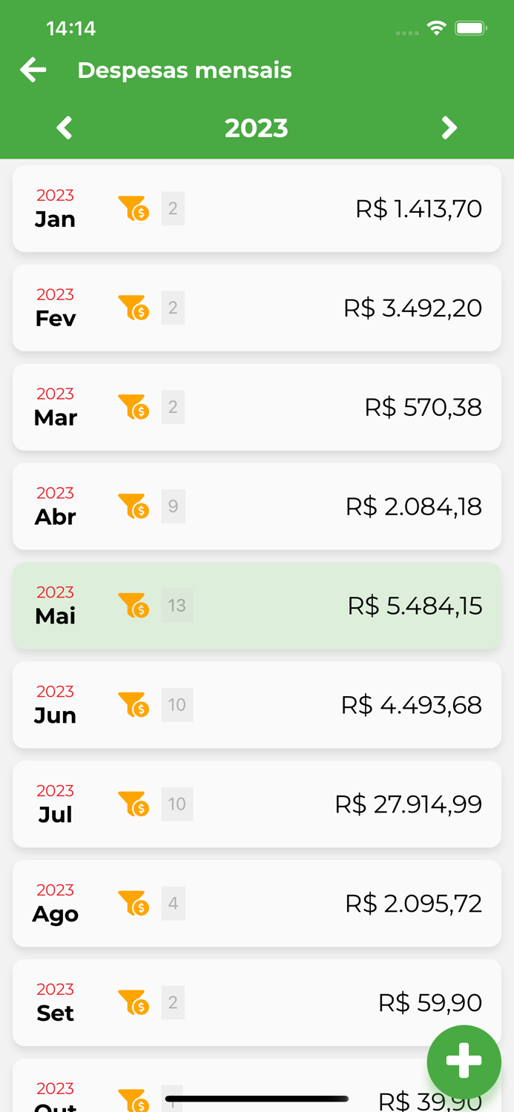
Task: Tap the filter funnel icon beside Ago
Action: coord(133,904)
